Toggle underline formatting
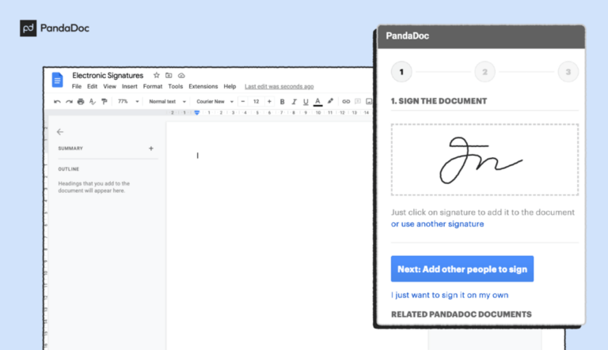This screenshot has width=608, height=350. tap(306, 101)
